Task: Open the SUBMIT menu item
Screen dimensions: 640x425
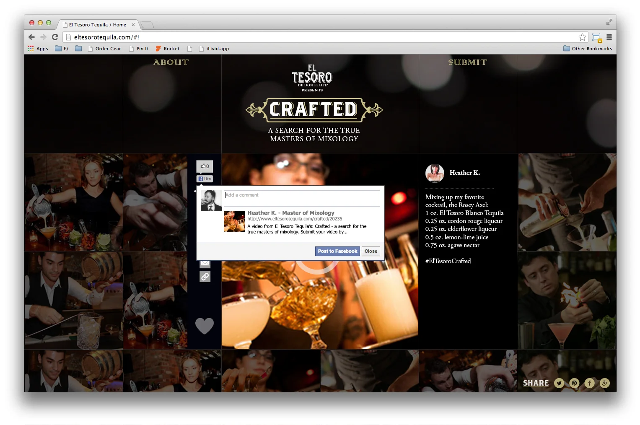Action: [468, 62]
